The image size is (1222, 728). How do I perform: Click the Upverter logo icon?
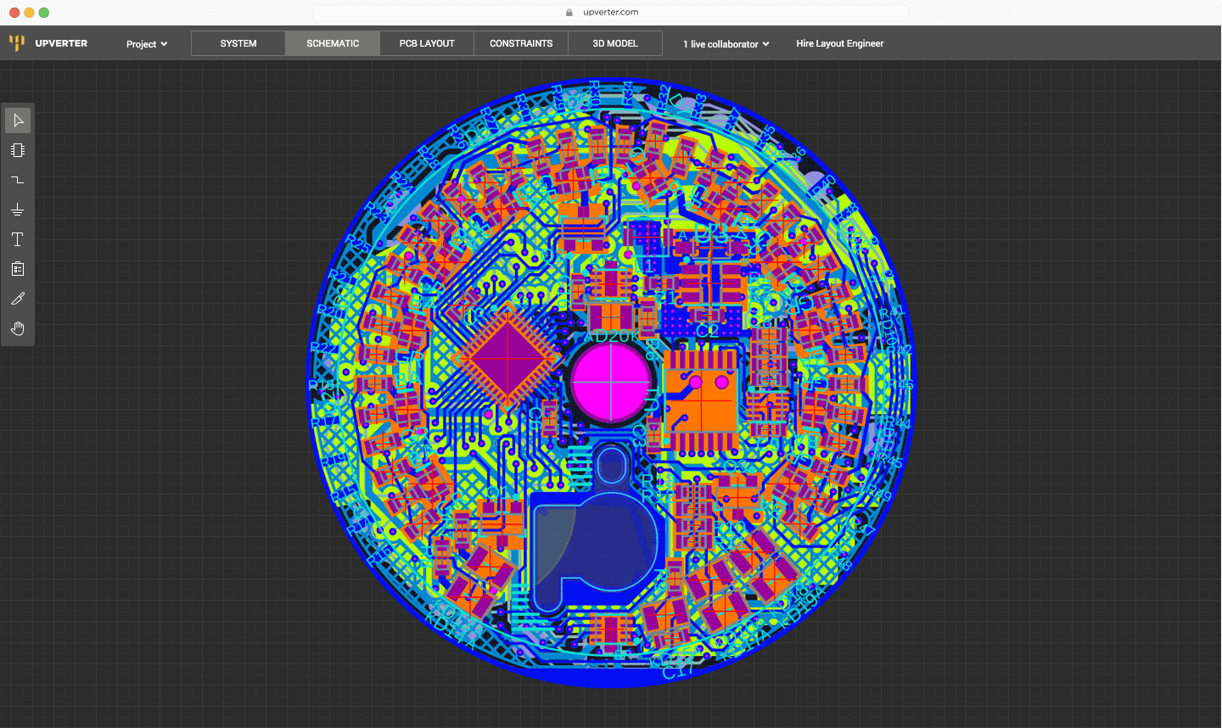pyautogui.click(x=15, y=42)
